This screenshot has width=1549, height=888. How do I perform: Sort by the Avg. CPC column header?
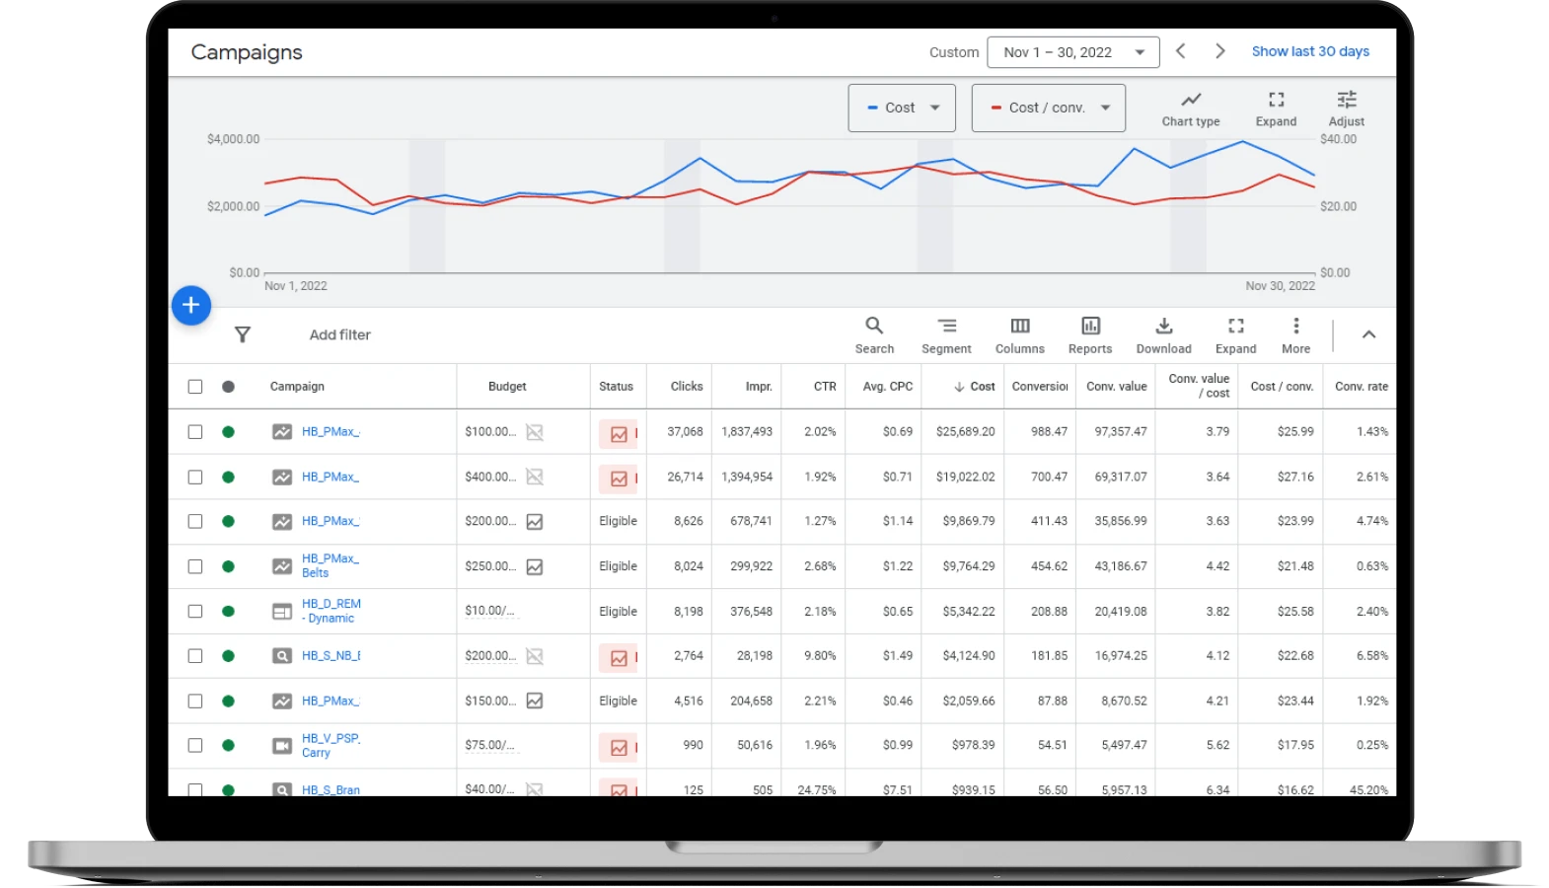pyautogui.click(x=888, y=387)
